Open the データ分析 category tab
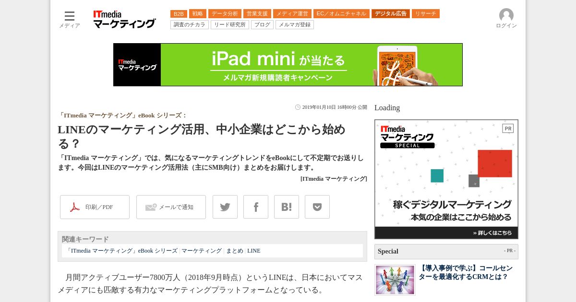 [x=225, y=14]
